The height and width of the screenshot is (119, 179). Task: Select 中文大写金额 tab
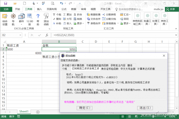pyautogui.click(x=128, y=69)
